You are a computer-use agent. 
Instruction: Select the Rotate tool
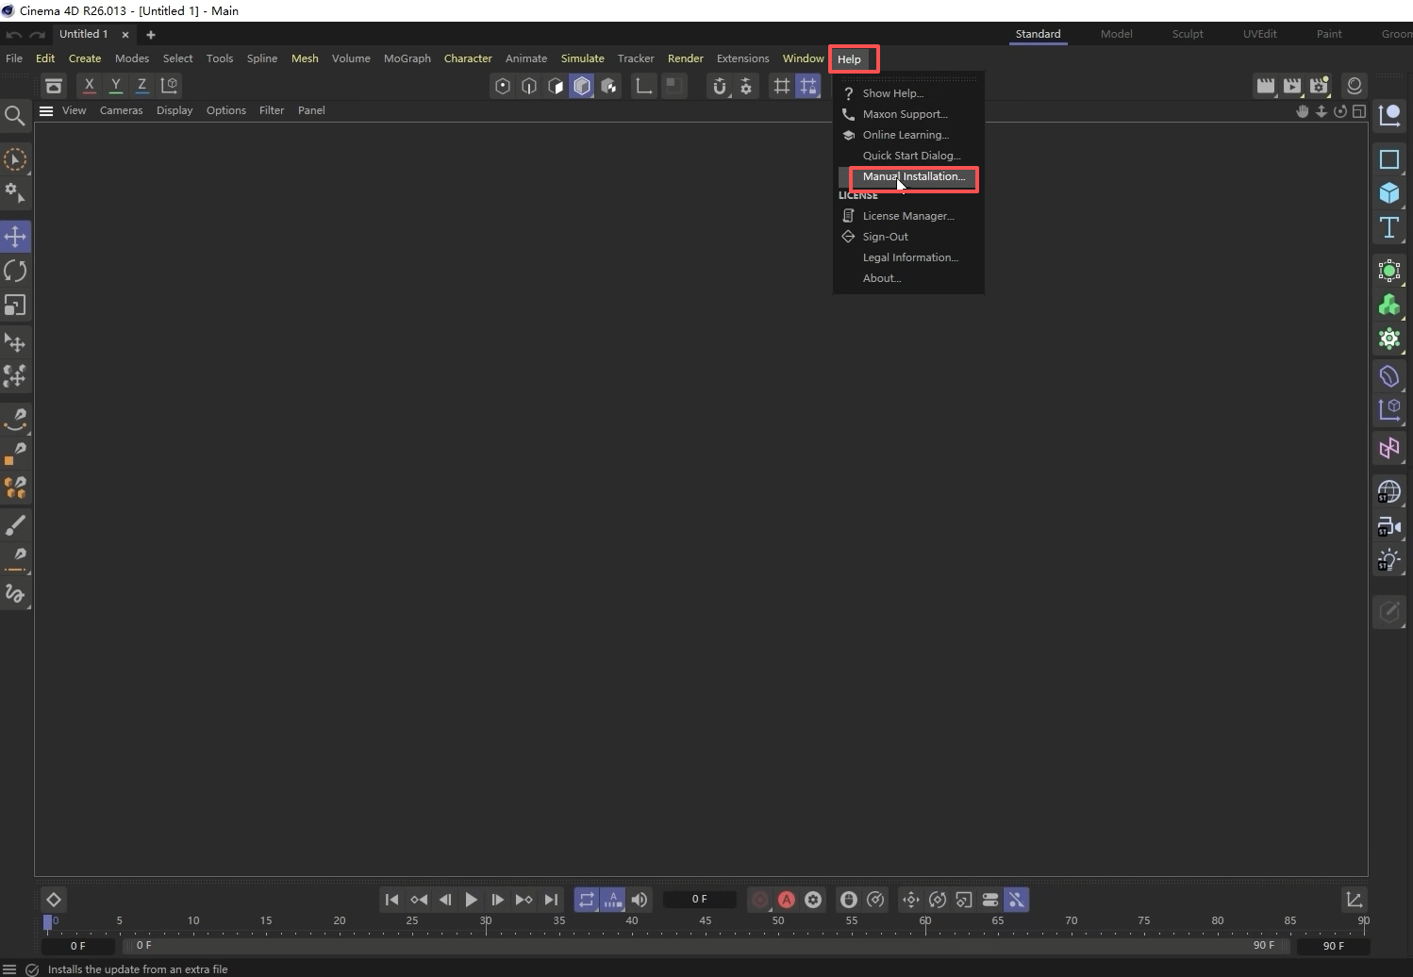tap(15, 272)
